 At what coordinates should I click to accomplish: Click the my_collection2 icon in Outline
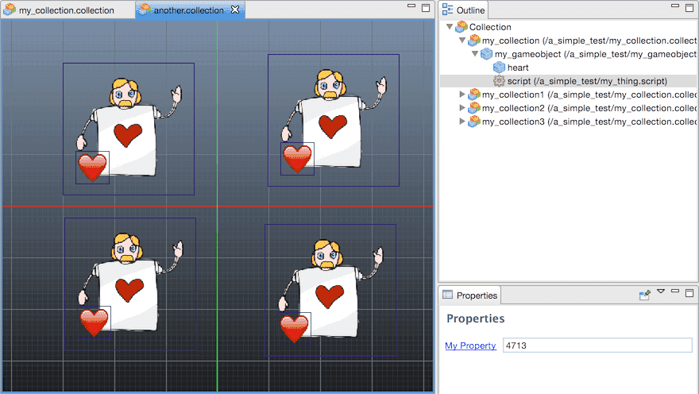coord(473,108)
